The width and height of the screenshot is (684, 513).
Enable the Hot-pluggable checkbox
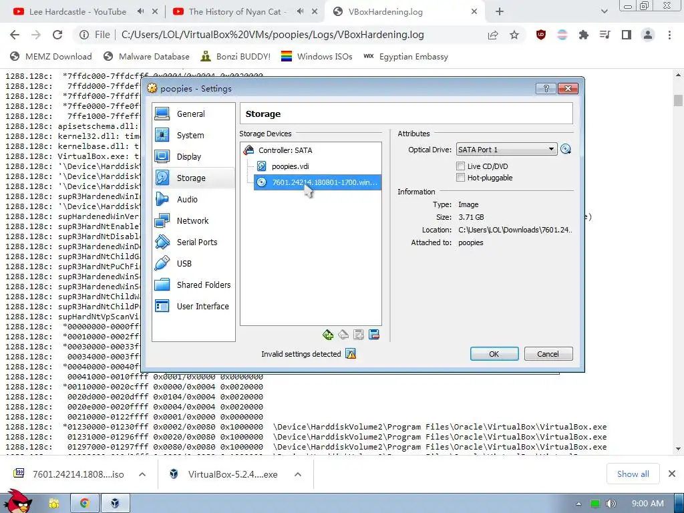point(460,178)
